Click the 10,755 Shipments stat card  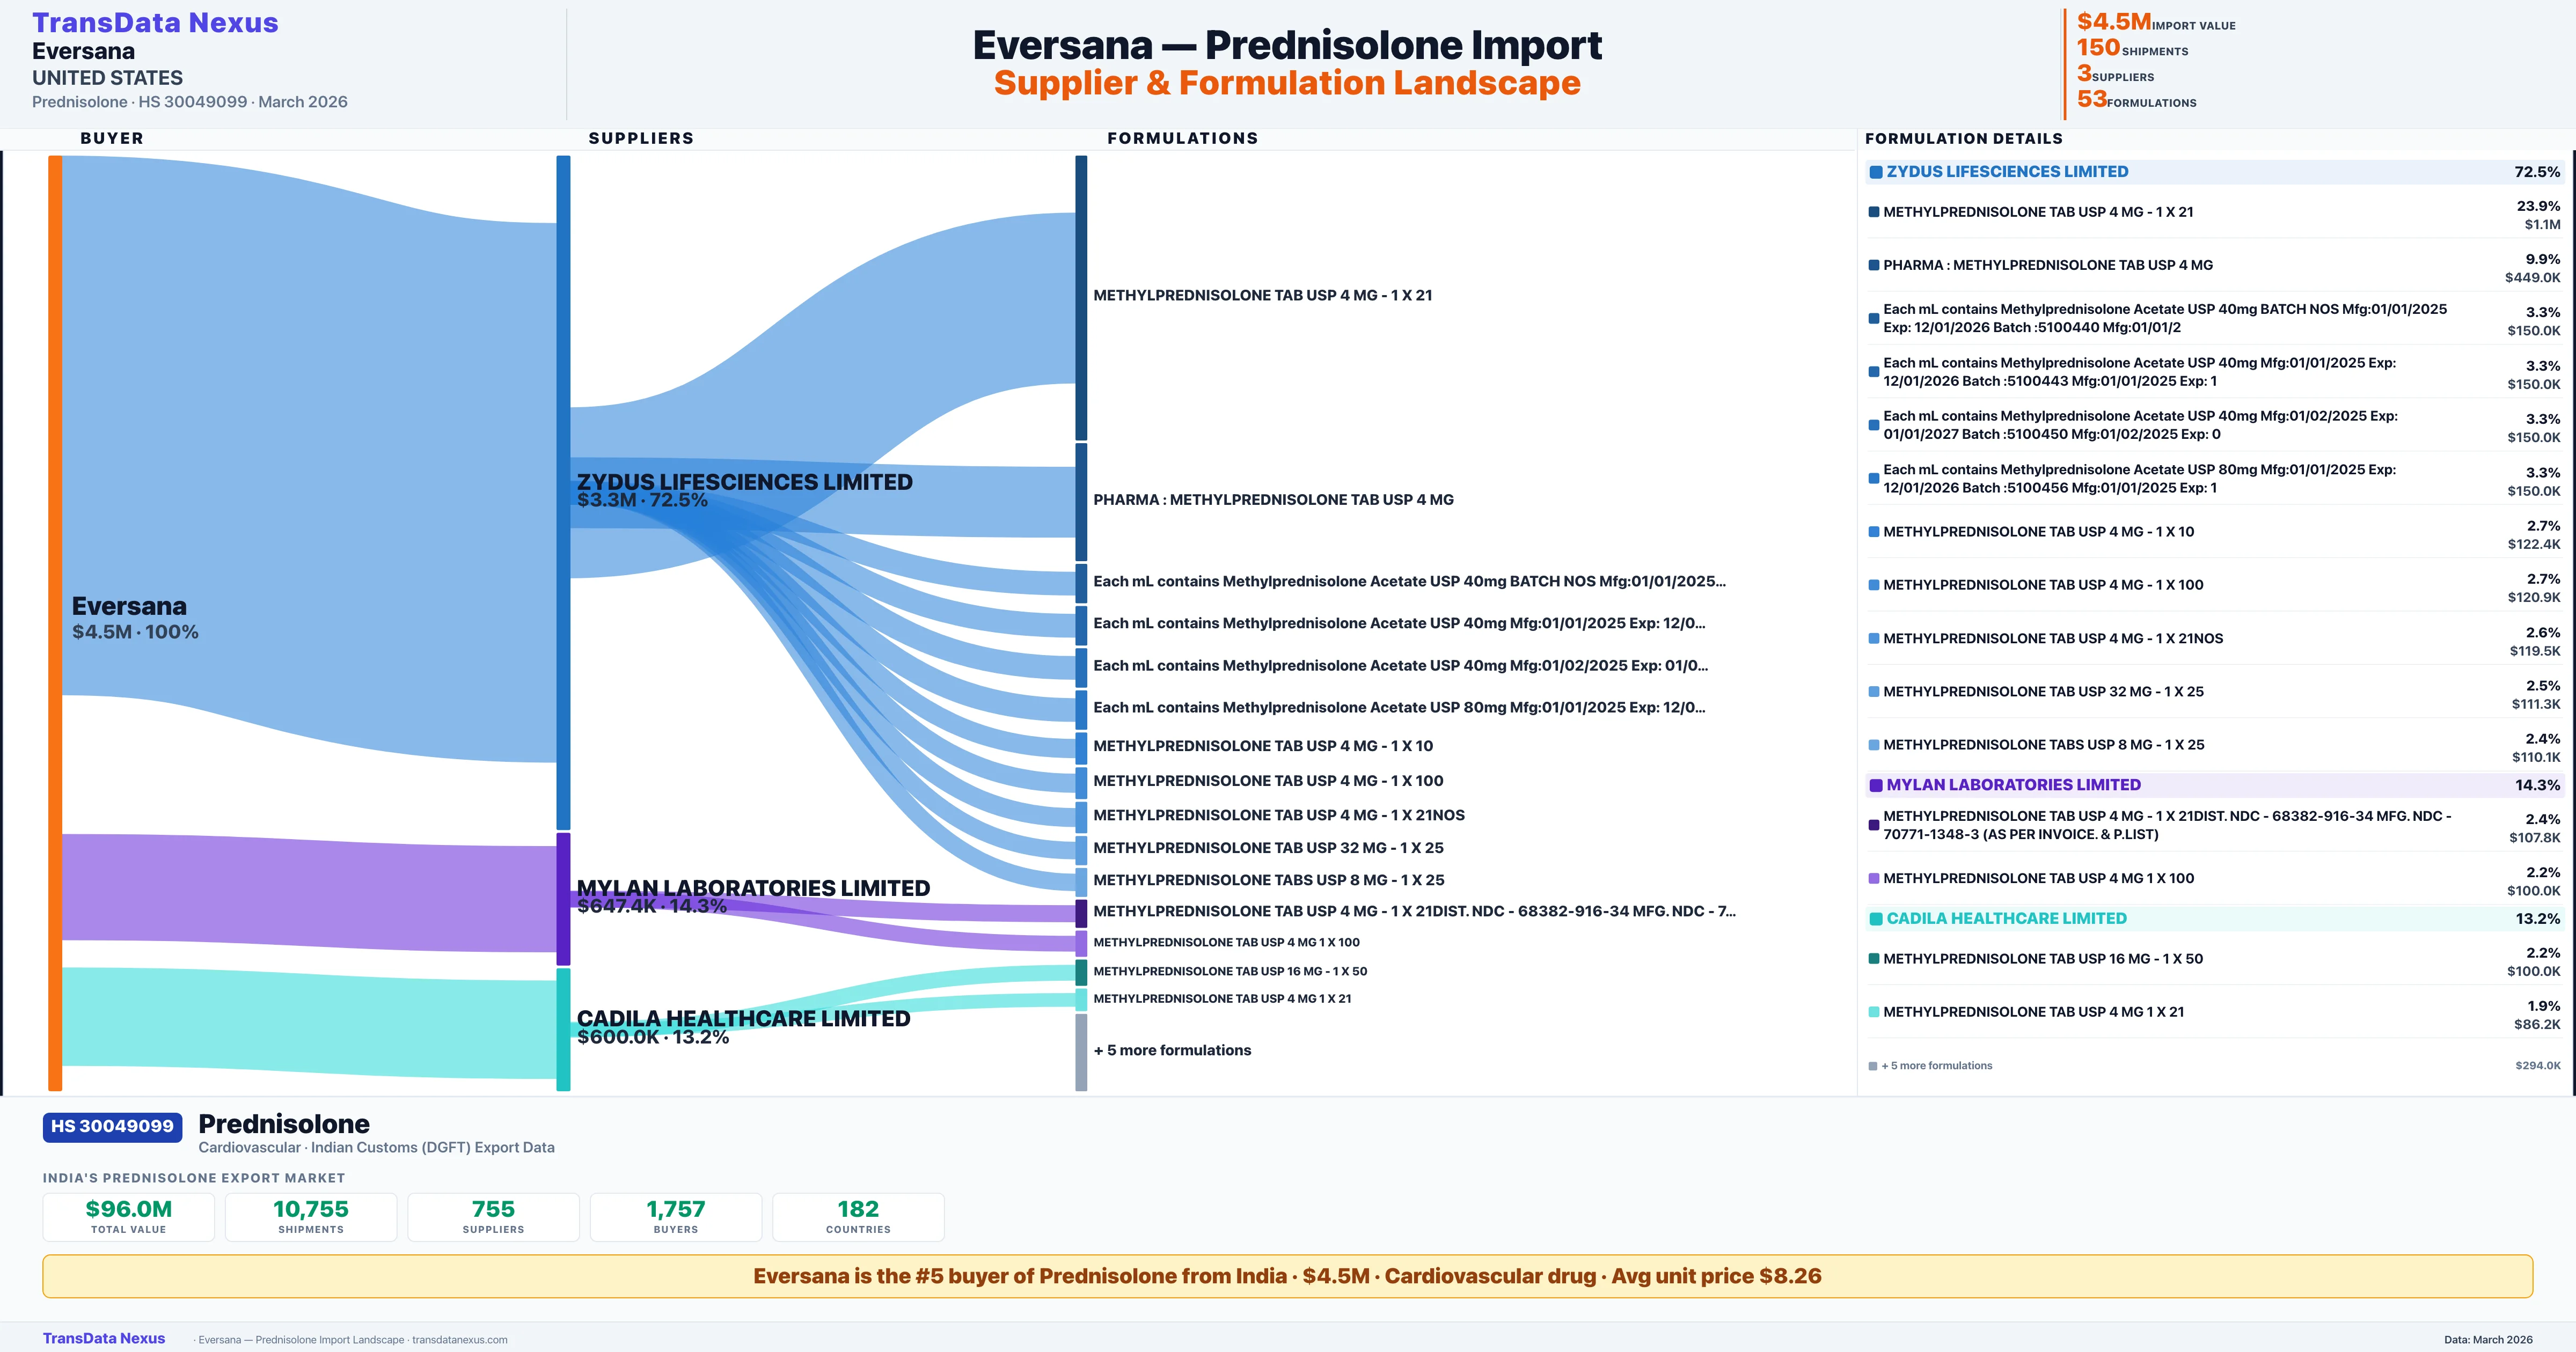point(311,1216)
